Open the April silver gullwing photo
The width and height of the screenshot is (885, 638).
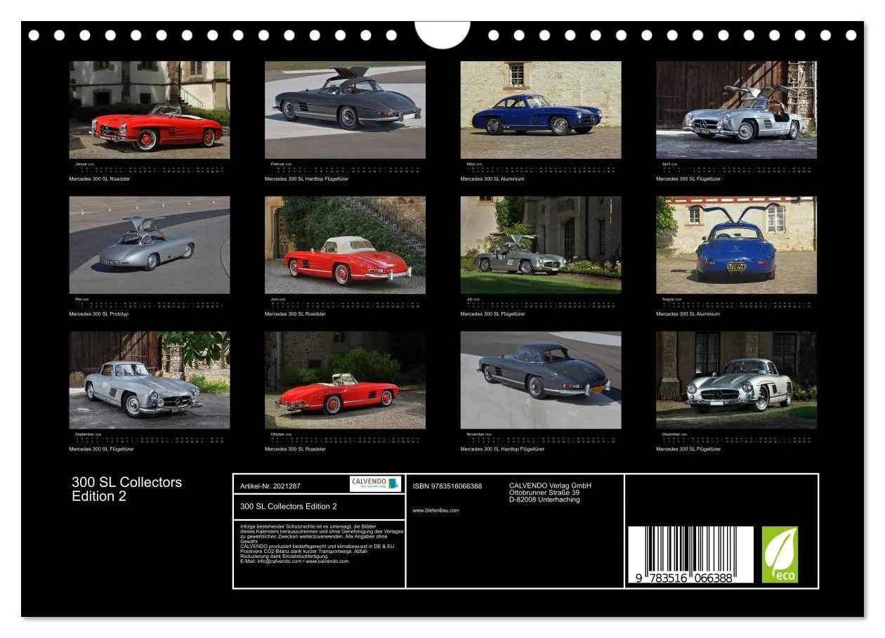coord(737,110)
